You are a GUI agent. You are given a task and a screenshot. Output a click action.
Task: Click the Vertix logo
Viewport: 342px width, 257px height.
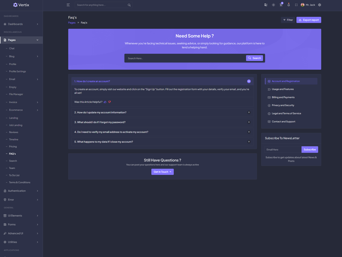[21, 5]
